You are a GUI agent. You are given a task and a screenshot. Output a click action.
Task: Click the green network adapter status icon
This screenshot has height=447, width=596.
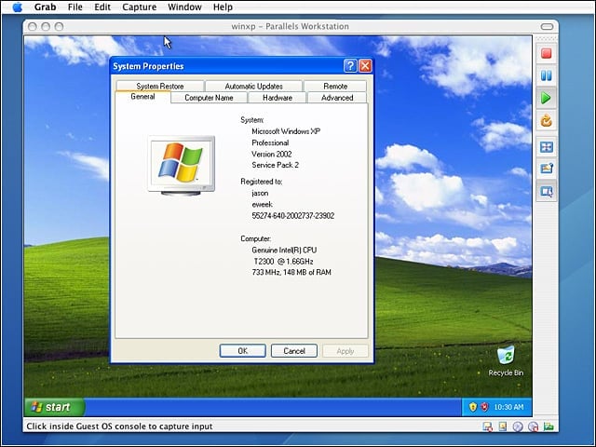tap(549, 427)
